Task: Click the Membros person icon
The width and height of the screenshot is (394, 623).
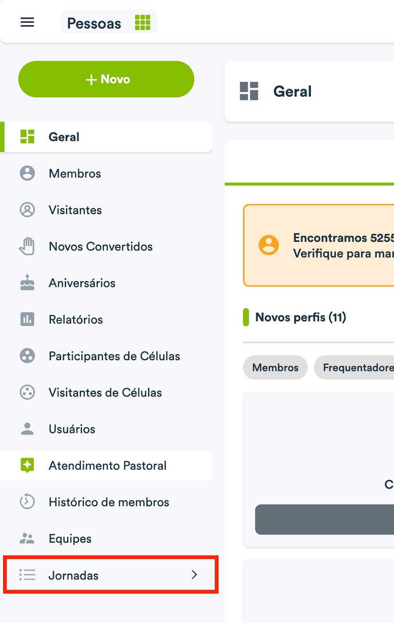Action: coord(27,173)
